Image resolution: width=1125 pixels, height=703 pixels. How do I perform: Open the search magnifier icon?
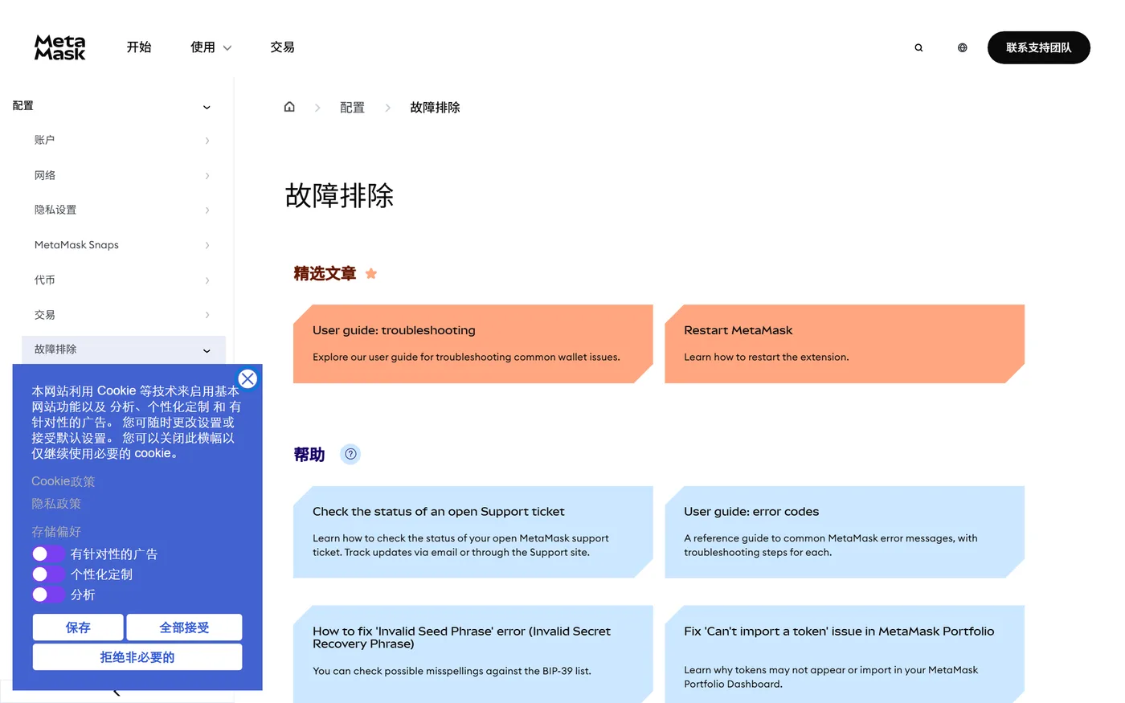(x=918, y=47)
